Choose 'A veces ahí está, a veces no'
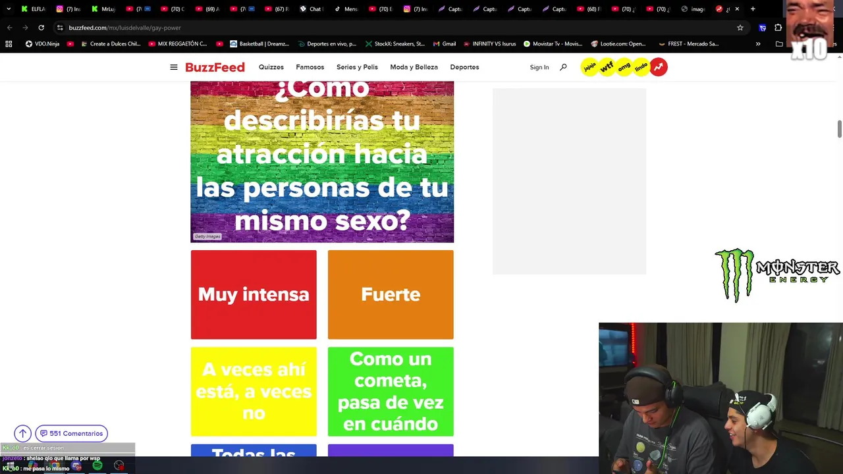This screenshot has width=843, height=474. click(x=254, y=392)
